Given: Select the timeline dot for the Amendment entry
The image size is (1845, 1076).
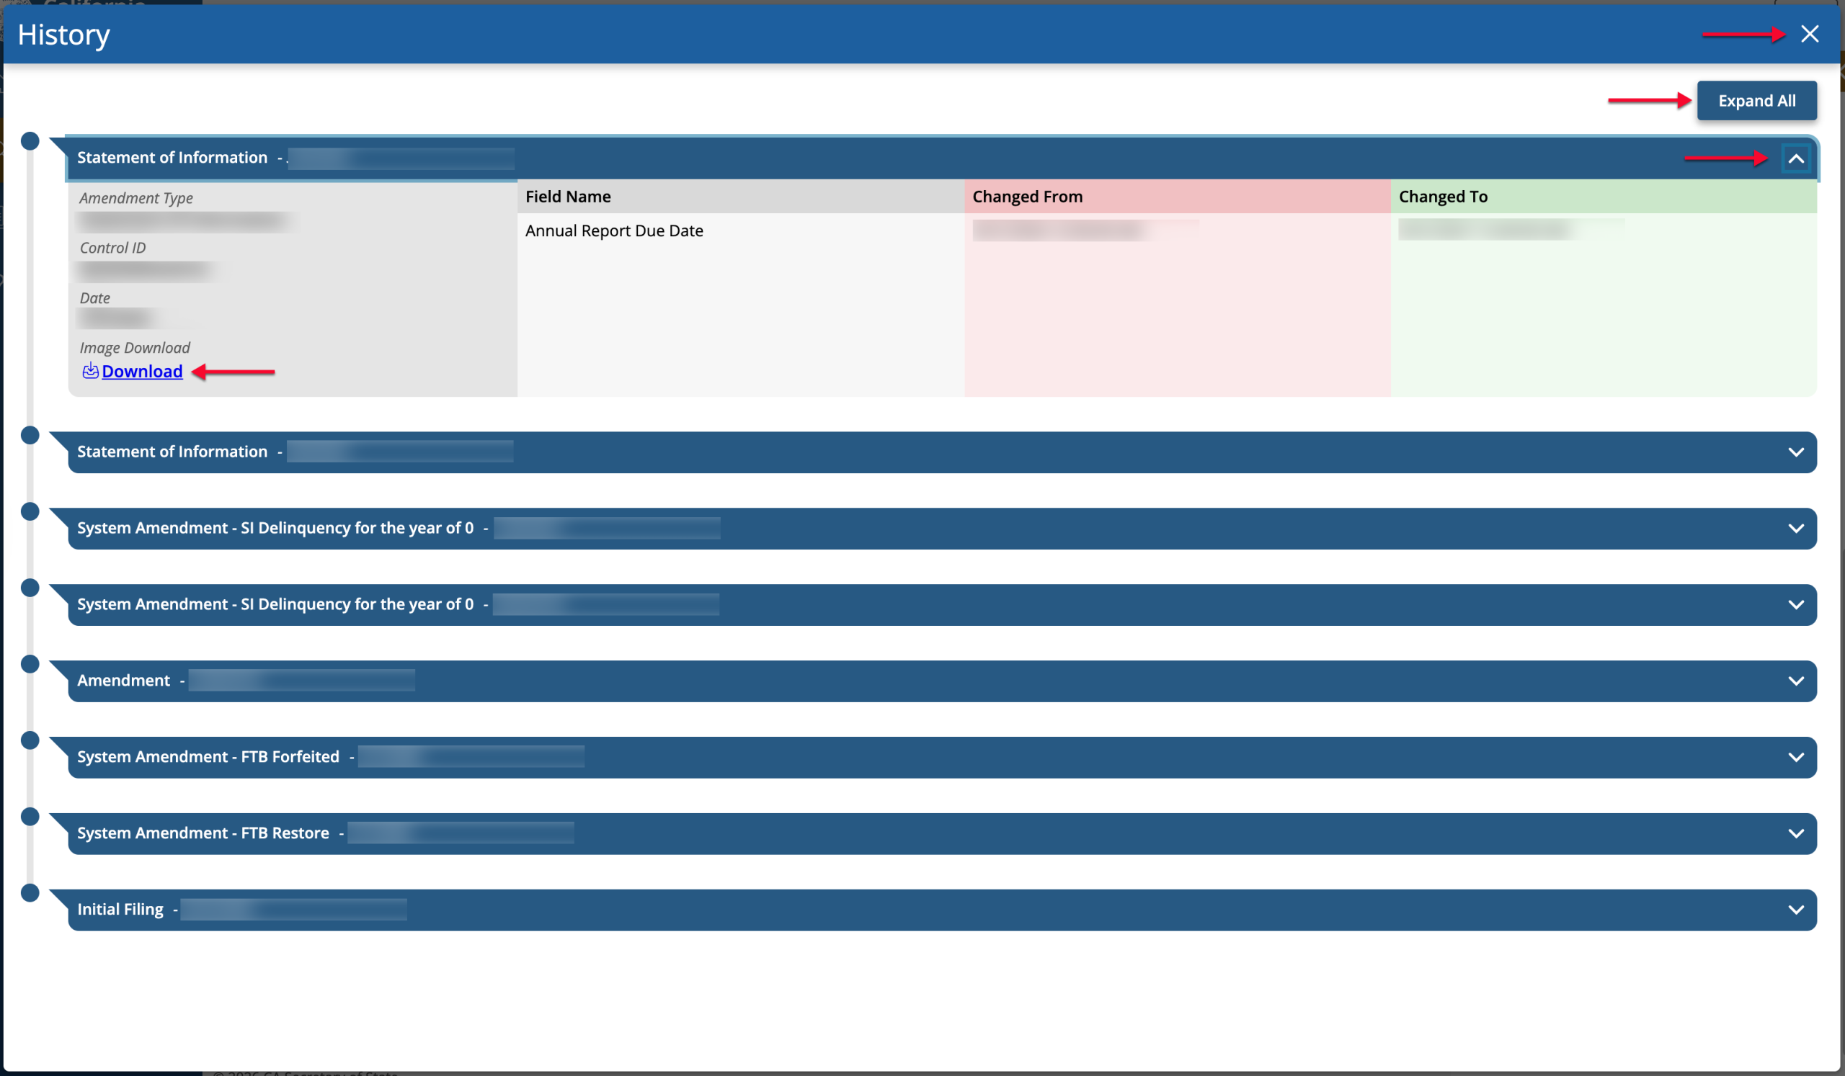Looking at the screenshot, I should pos(30,663).
